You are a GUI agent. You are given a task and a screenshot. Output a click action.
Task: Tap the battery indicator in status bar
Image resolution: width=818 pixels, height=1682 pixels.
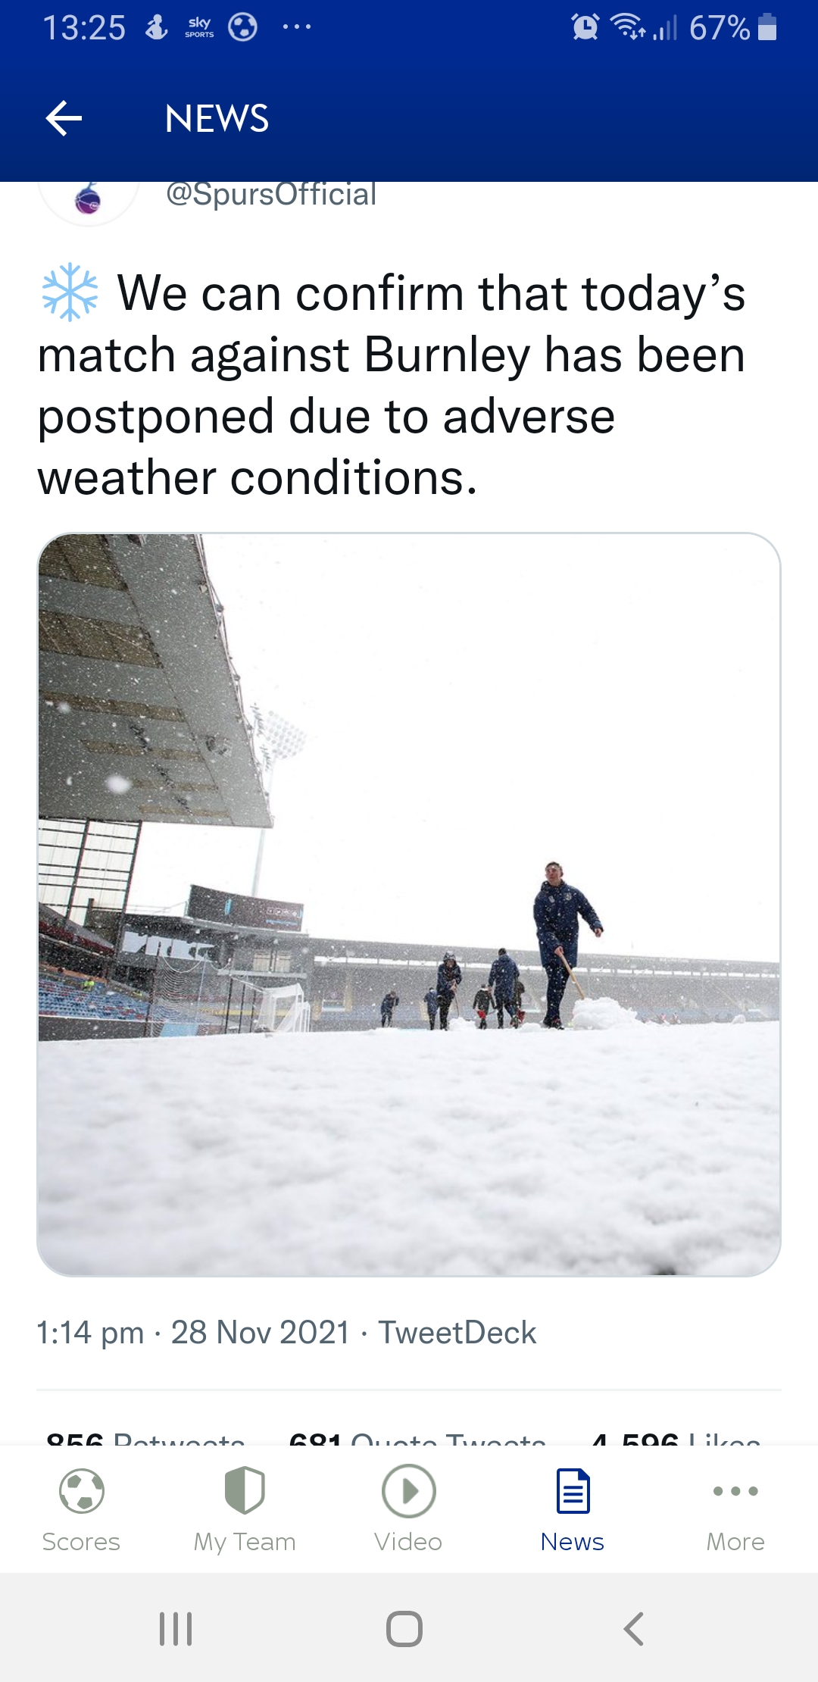click(766, 27)
